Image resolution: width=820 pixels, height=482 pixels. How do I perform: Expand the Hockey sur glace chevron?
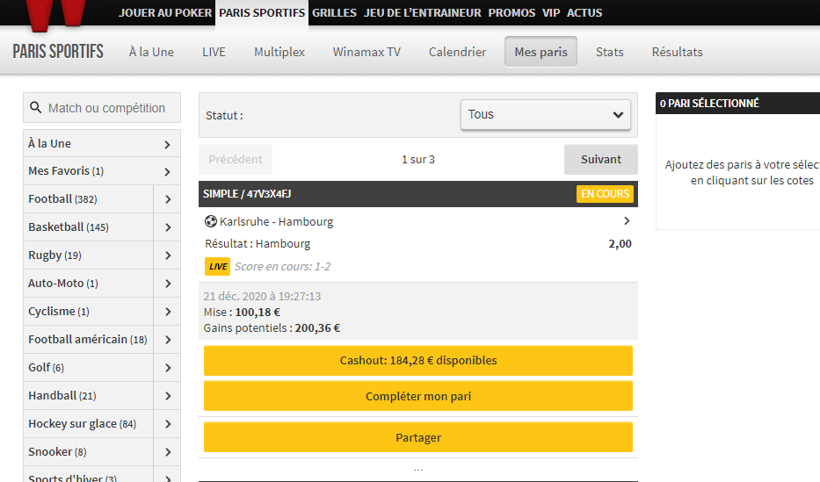click(167, 424)
